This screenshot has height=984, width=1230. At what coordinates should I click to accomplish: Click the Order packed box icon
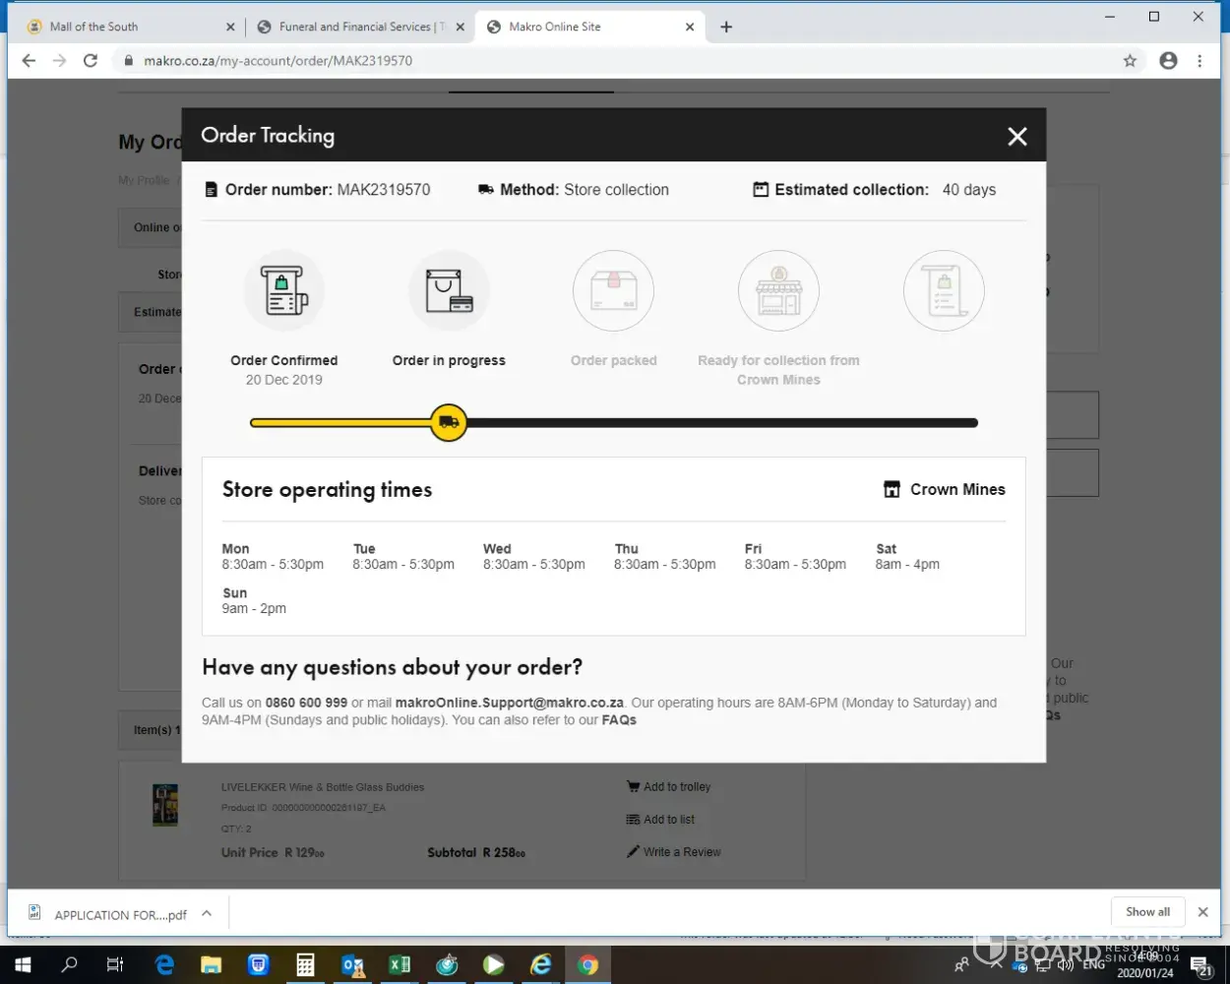(x=614, y=290)
